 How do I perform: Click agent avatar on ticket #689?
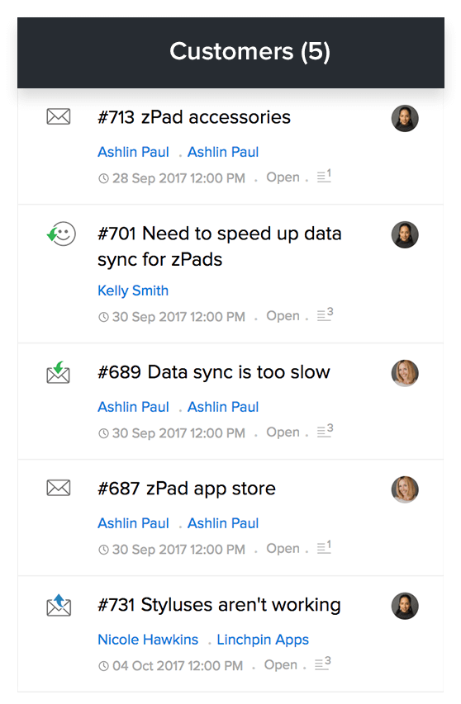pos(405,373)
